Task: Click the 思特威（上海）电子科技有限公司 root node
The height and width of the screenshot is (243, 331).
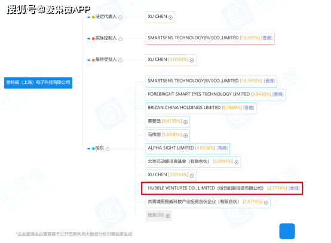Action: pos(38,82)
